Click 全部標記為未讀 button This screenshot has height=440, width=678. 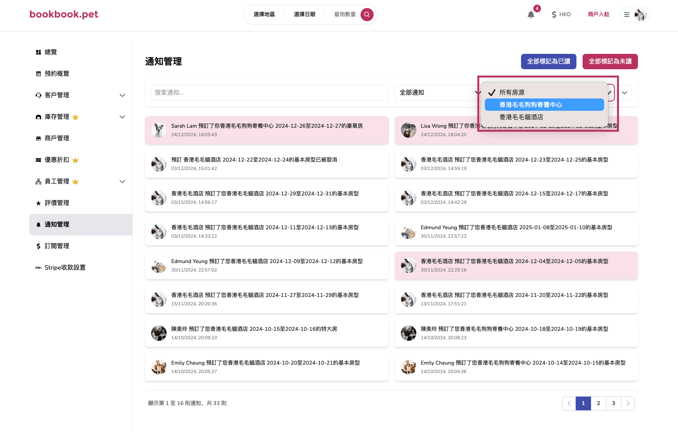coord(610,62)
